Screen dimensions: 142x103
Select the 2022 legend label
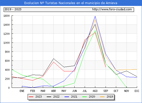56,97
